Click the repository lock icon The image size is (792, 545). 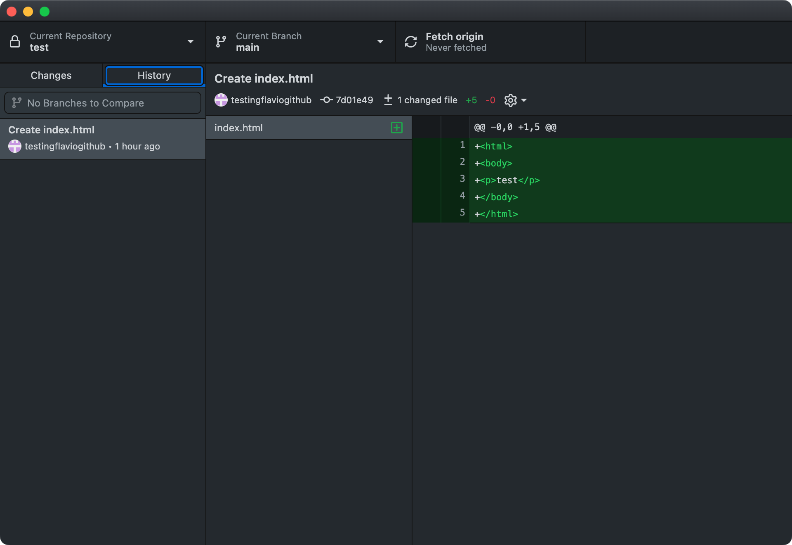coord(15,42)
